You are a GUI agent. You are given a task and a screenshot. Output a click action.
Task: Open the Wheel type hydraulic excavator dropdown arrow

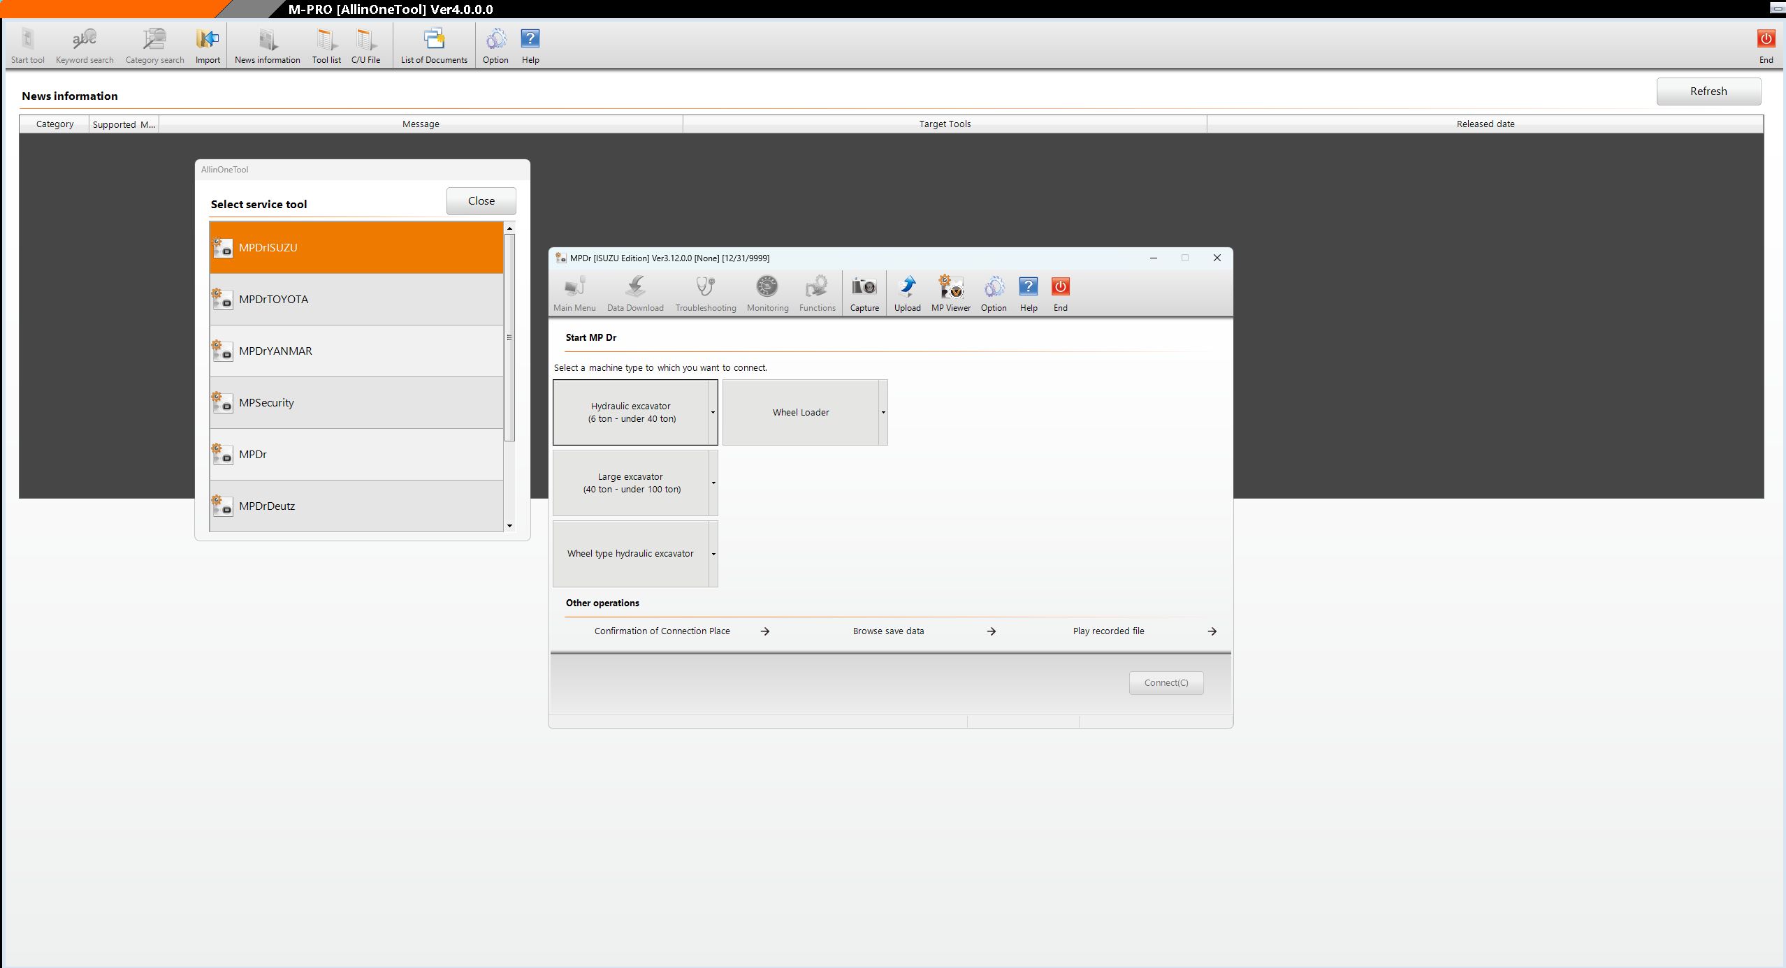(713, 554)
